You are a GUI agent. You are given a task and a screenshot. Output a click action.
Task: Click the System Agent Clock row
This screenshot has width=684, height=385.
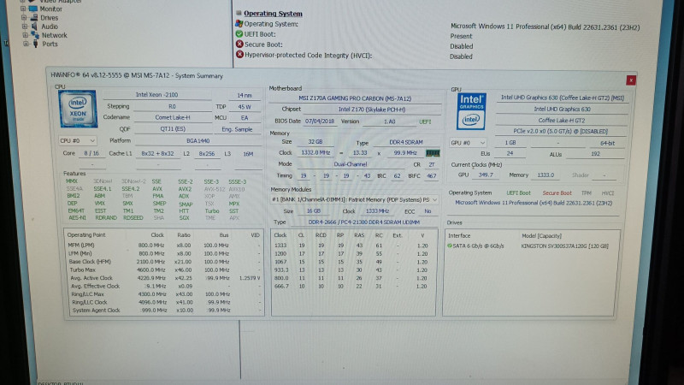coord(164,310)
